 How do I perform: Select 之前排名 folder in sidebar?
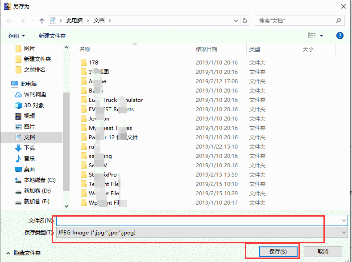(30, 70)
